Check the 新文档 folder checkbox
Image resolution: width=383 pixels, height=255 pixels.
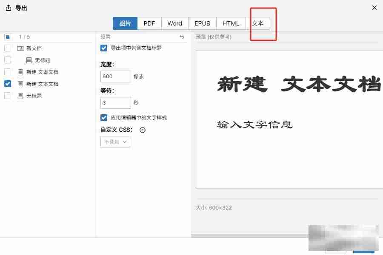point(8,48)
